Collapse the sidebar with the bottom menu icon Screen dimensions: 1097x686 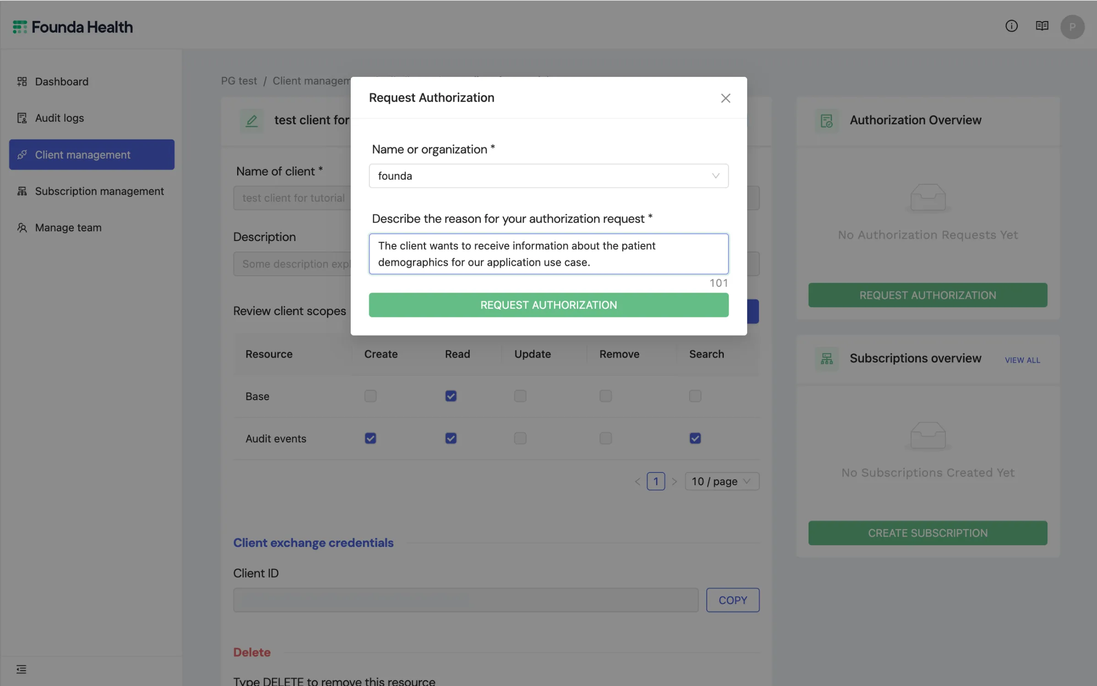tap(22, 670)
